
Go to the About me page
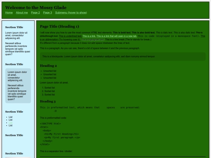pos(22,12)
